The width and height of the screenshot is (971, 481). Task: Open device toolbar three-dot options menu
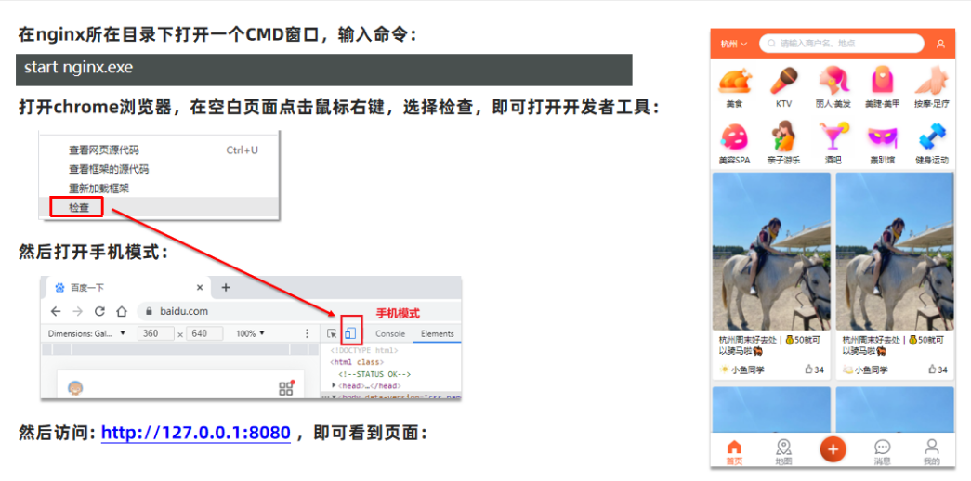click(307, 333)
